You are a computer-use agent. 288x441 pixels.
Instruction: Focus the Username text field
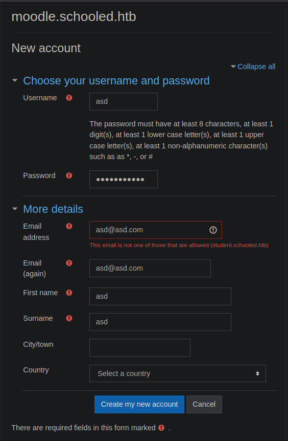tap(124, 101)
